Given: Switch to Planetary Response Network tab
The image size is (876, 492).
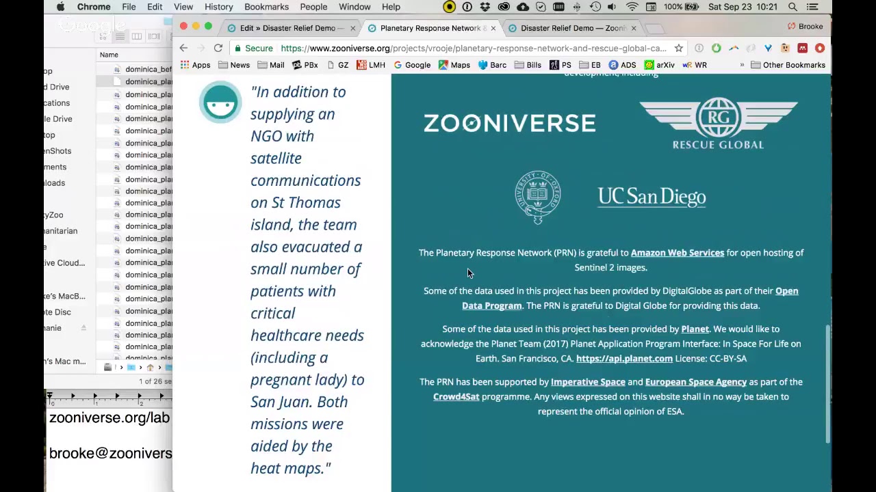Looking at the screenshot, I should tap(430, 28).
